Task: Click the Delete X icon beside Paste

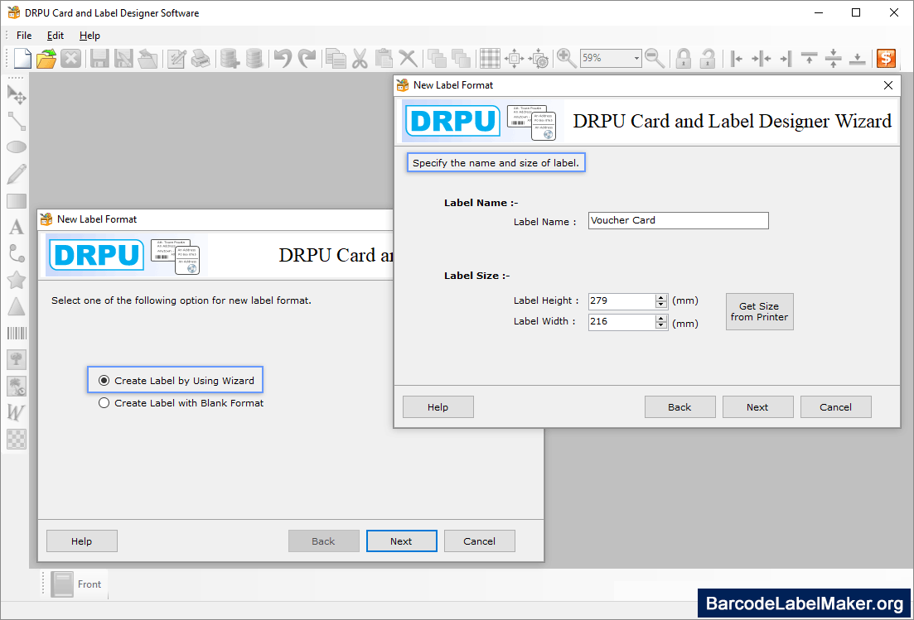Action: tap(408, 58)
